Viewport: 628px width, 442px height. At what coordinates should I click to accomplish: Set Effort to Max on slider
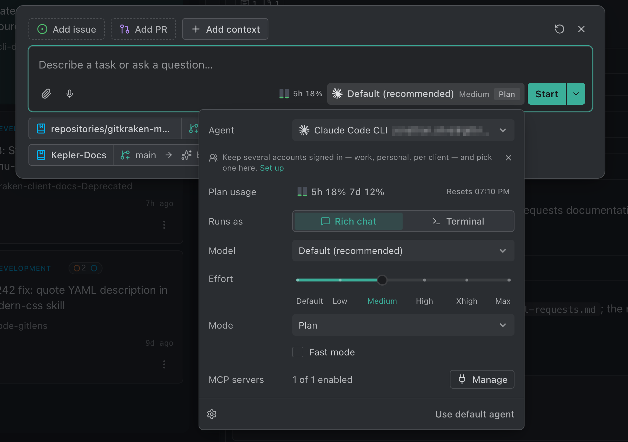coord(509,280)
